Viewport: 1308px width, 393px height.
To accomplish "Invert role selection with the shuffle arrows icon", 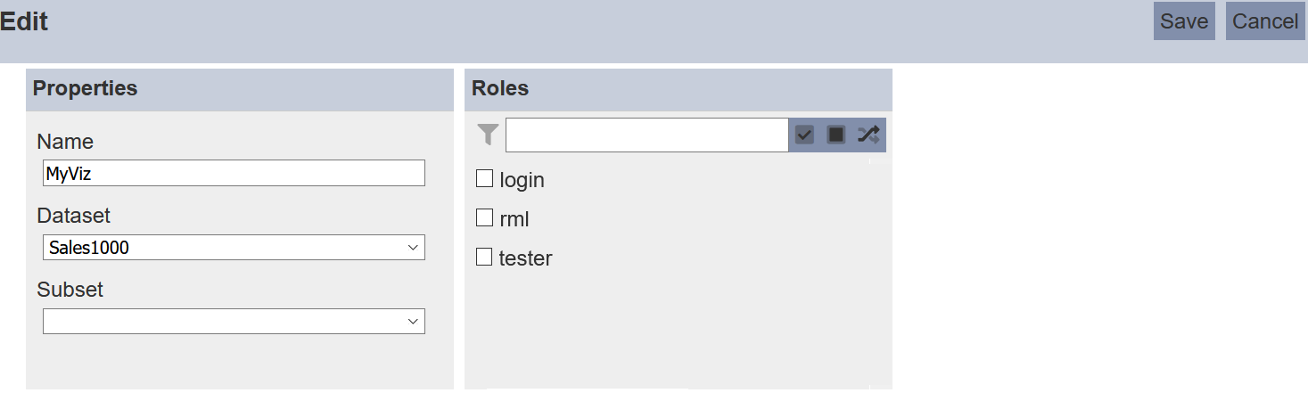I will pyautogui.click(x=868, y=135).
